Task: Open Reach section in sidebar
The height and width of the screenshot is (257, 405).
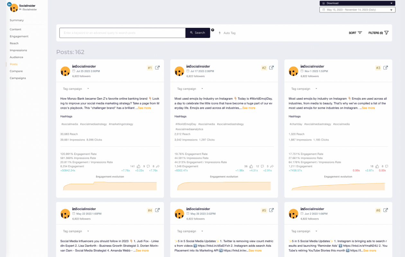Action: pyautogui.click(x=14, y=43)
